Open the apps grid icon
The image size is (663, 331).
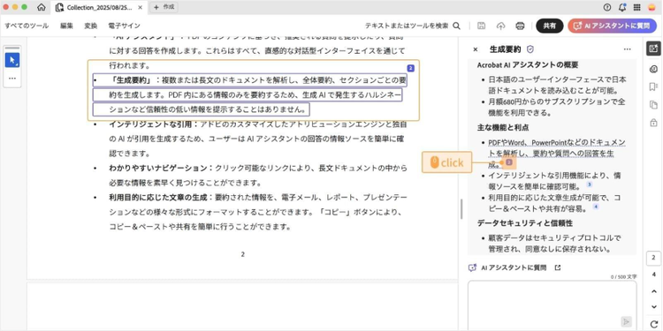point(636,7)
